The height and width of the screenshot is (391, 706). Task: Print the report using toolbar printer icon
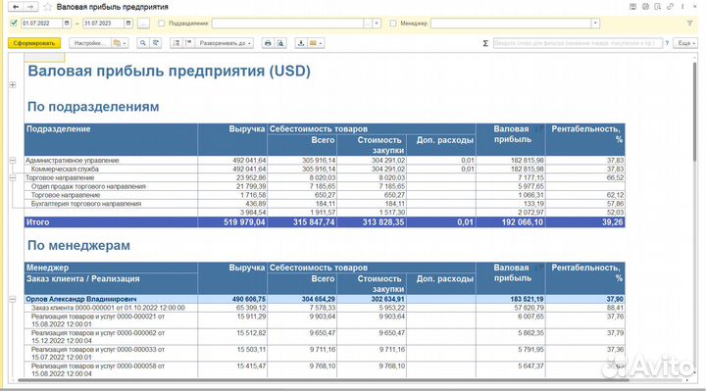[268, 43]
